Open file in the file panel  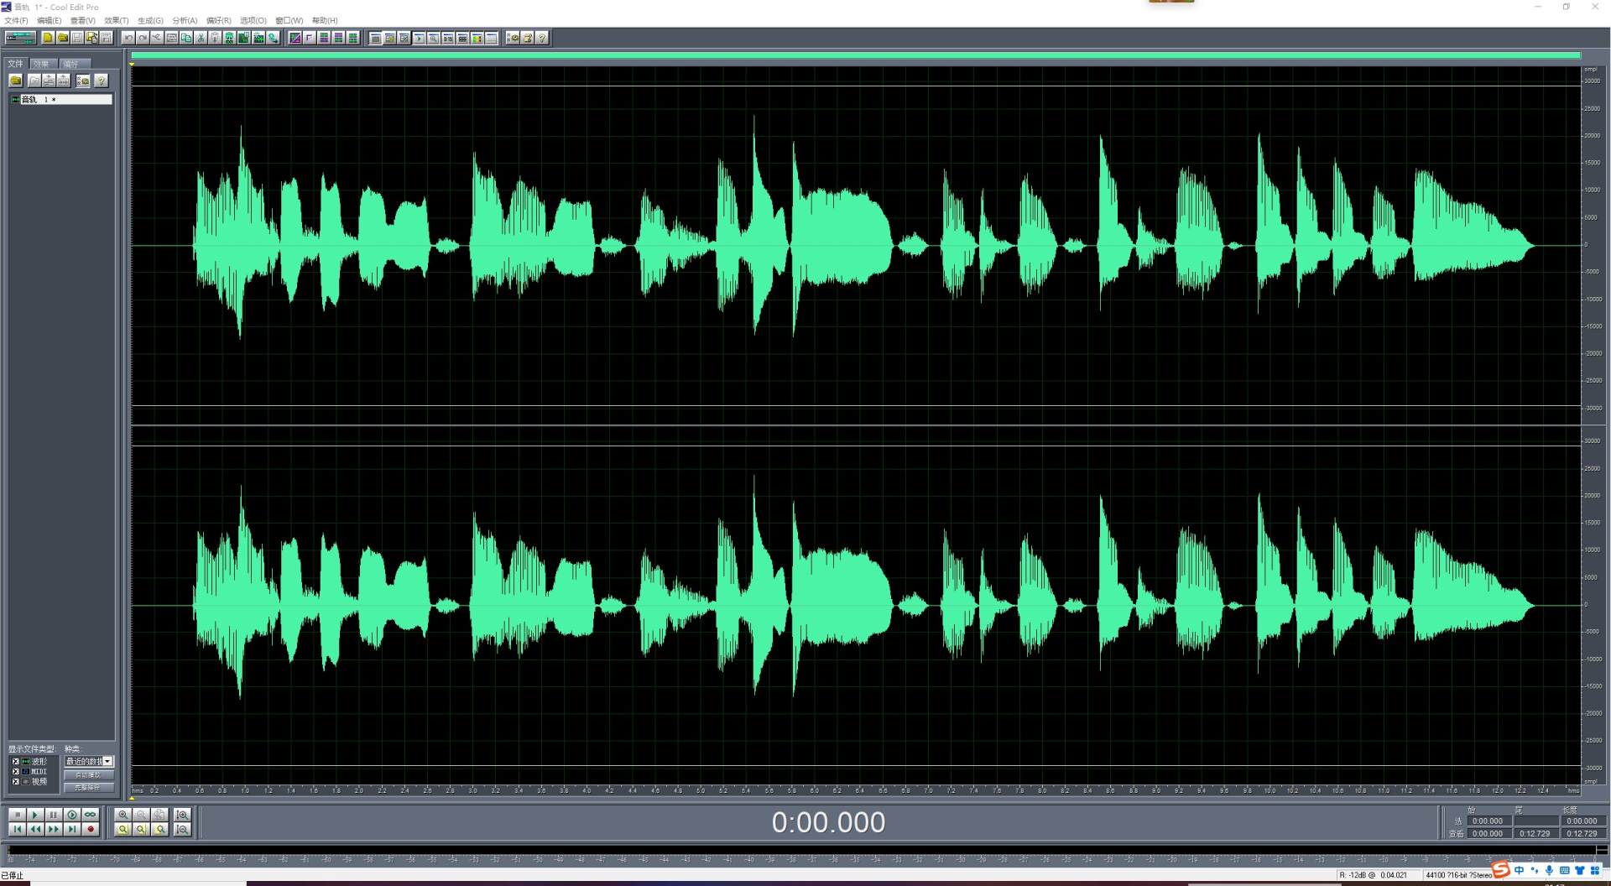pyautogui.click(x=16, y=81)
